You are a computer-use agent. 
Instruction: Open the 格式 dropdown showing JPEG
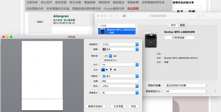tap(120, 86)
